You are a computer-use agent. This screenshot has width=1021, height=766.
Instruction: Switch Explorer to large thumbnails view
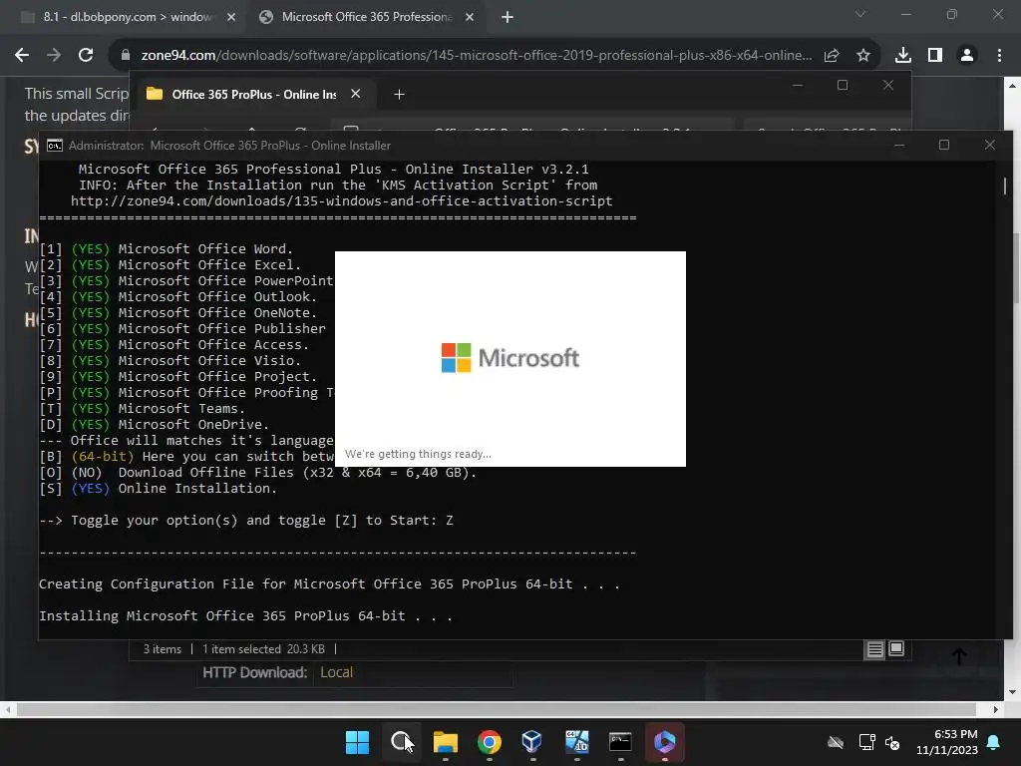(x=896, y=648)
